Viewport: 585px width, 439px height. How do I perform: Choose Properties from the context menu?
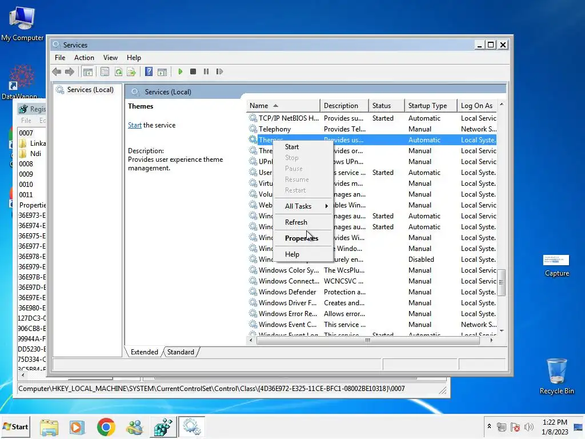pyautogui.click(x=303, y=238)
